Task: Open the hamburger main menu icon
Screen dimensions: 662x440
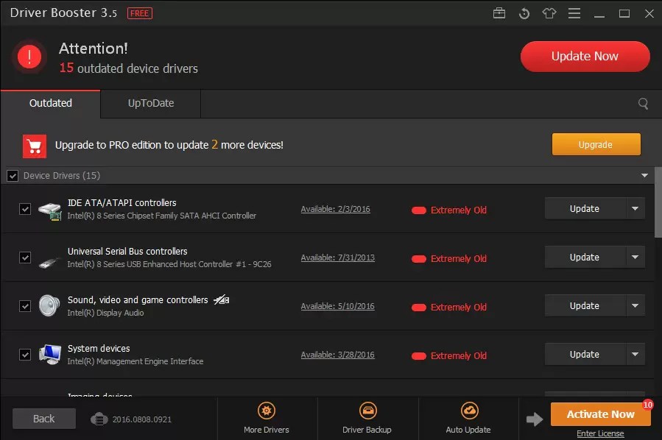Action: click(x=574, y=13)
